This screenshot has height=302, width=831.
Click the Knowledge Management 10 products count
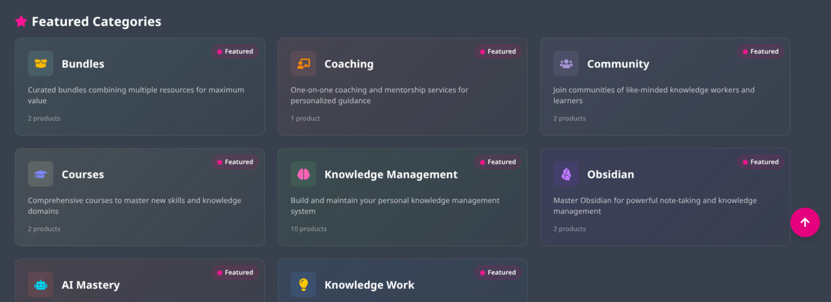click(x=308, y=229)
